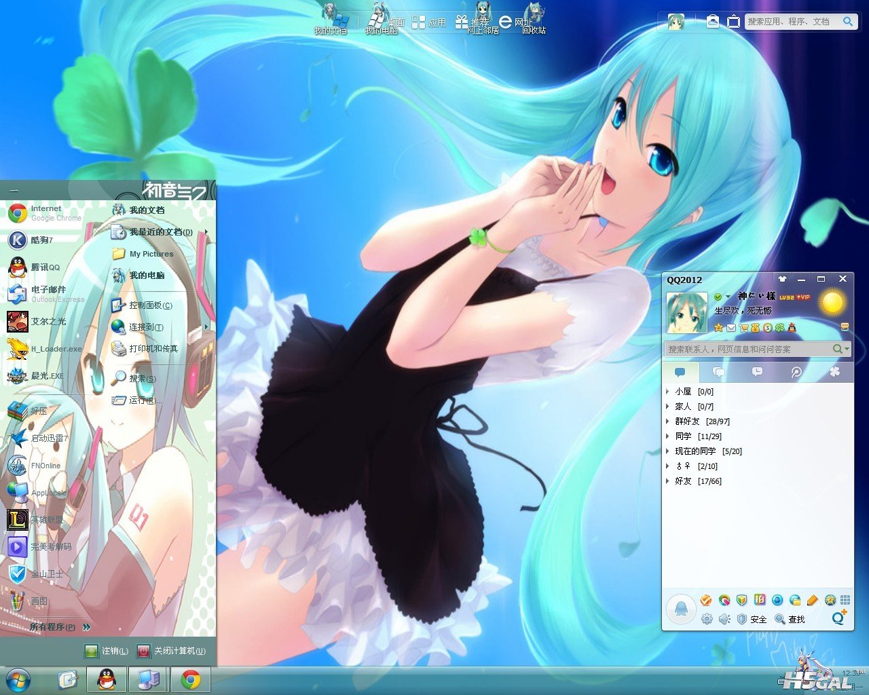The height and width of the screenshot is (695, 869).
Task: Switch to the QQ clover tab
Action: (x=834, y=372)
